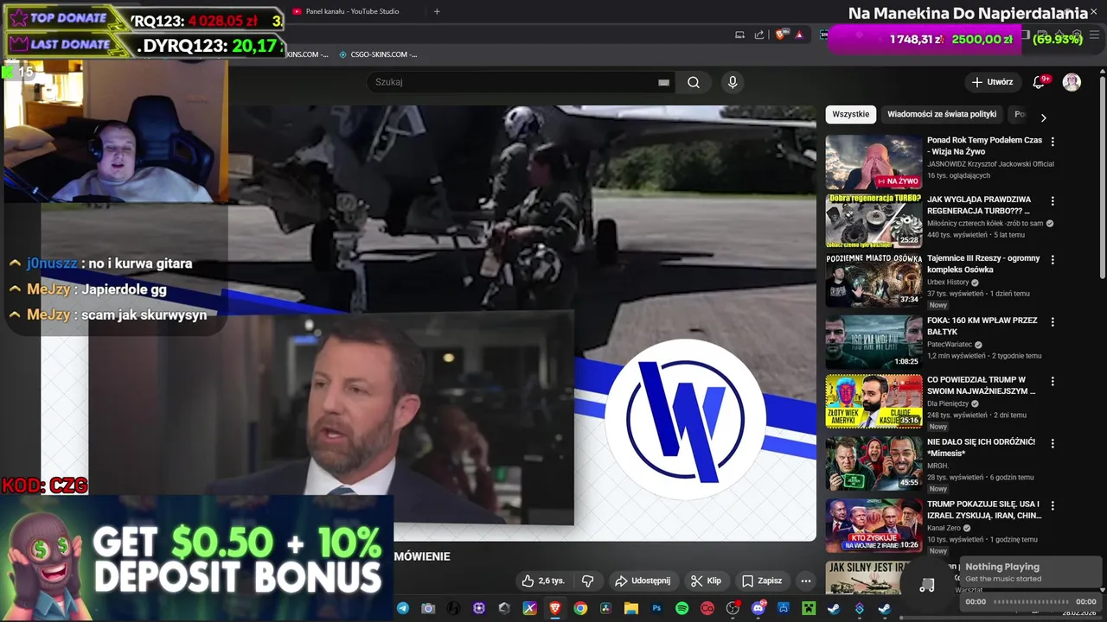Open FOKA 160 KM WPŁAW thumbnail
1107x622 pixels.
point(873,341)
